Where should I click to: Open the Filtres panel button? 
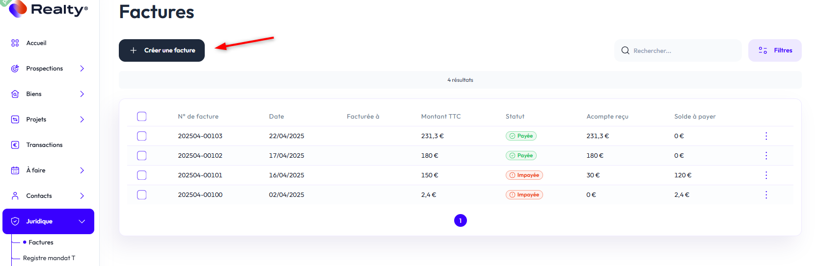[774, 50]
